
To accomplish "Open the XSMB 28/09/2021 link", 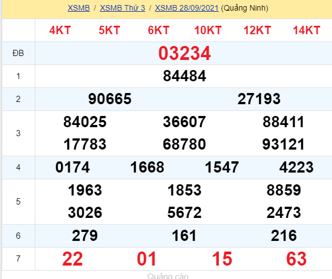I will click(x=187, y=8).
